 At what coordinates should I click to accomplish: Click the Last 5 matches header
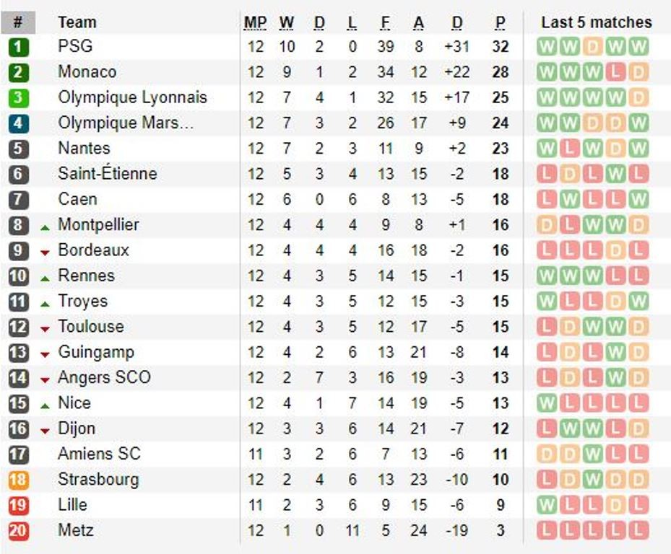(596, 23)
